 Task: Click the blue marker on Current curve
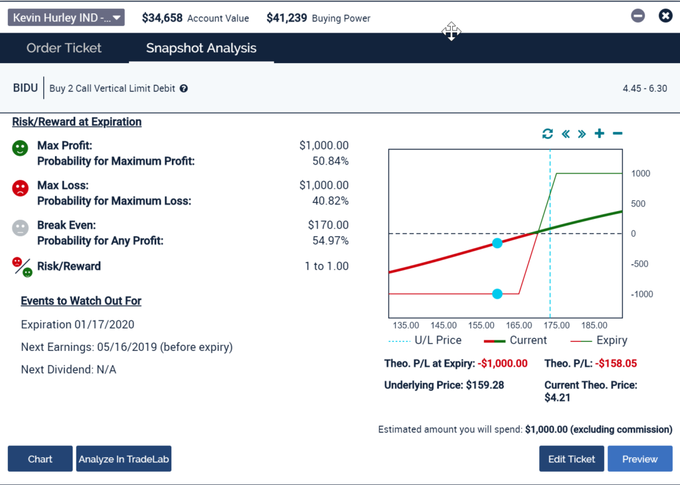[497, 243]
